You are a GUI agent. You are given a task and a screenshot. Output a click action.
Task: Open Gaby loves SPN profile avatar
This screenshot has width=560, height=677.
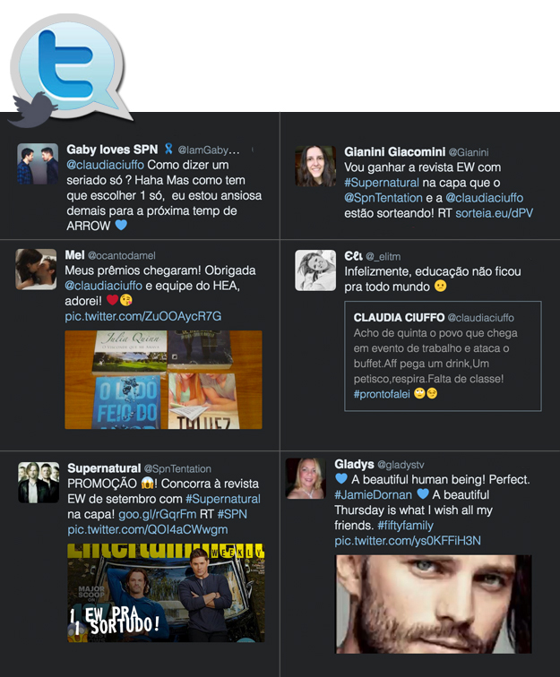[38, 164]
